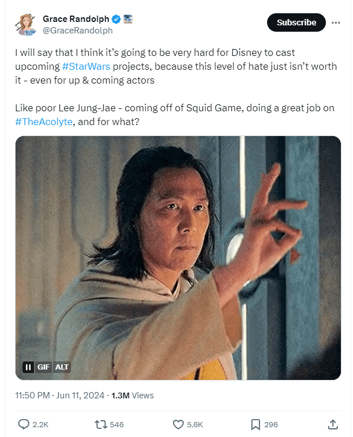
Task: Show the ALT text description
Action: point(62,367)
